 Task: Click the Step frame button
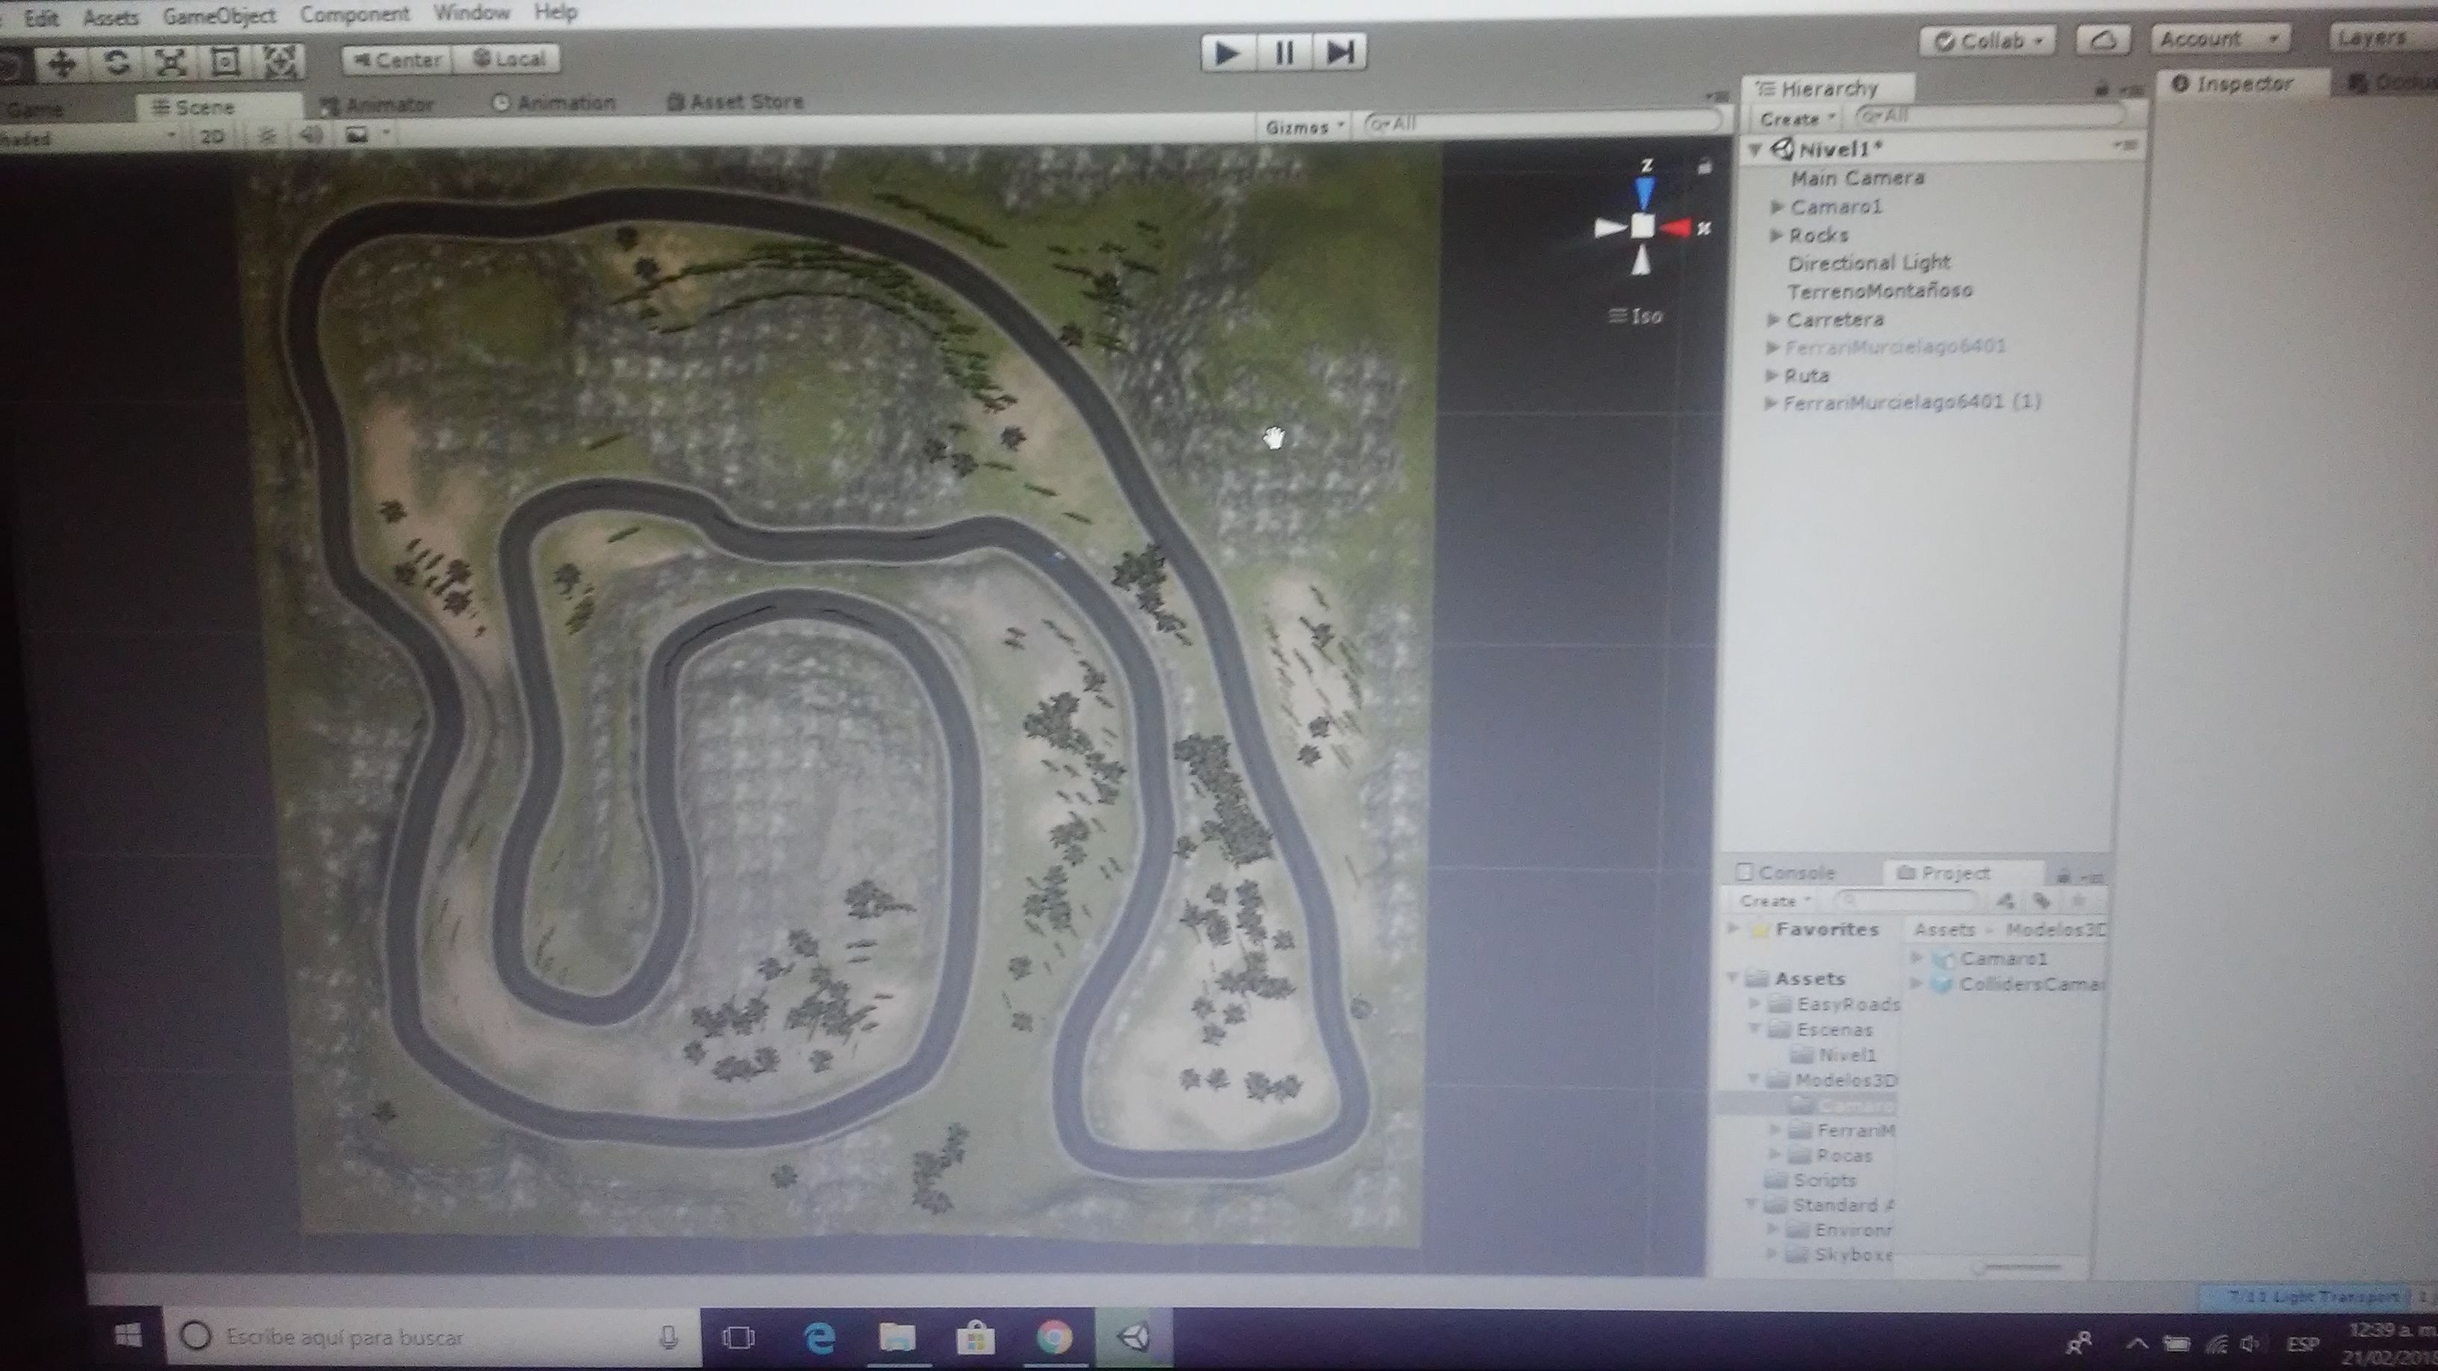(x=1340, y=52)
